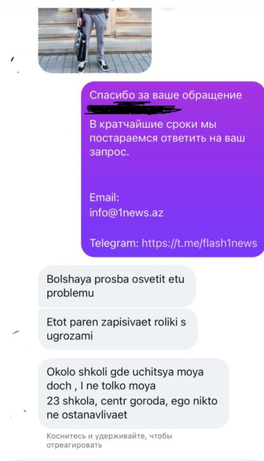Tap the 'Email:' label in purple bubble
This screenshot has width=264, height=461.
tap(104, 197)
